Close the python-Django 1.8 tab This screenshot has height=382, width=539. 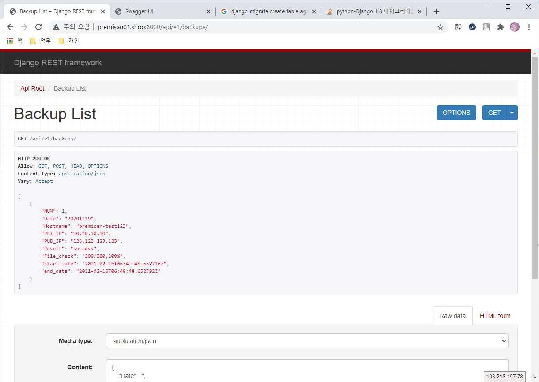(x=419, y=11)
